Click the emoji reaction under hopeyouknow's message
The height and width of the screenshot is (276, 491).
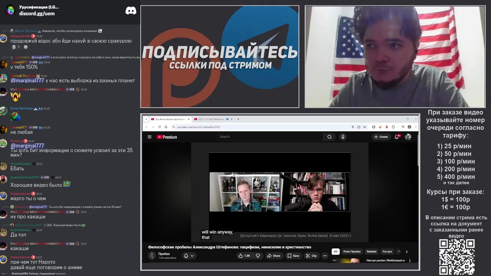coord(16,47)
